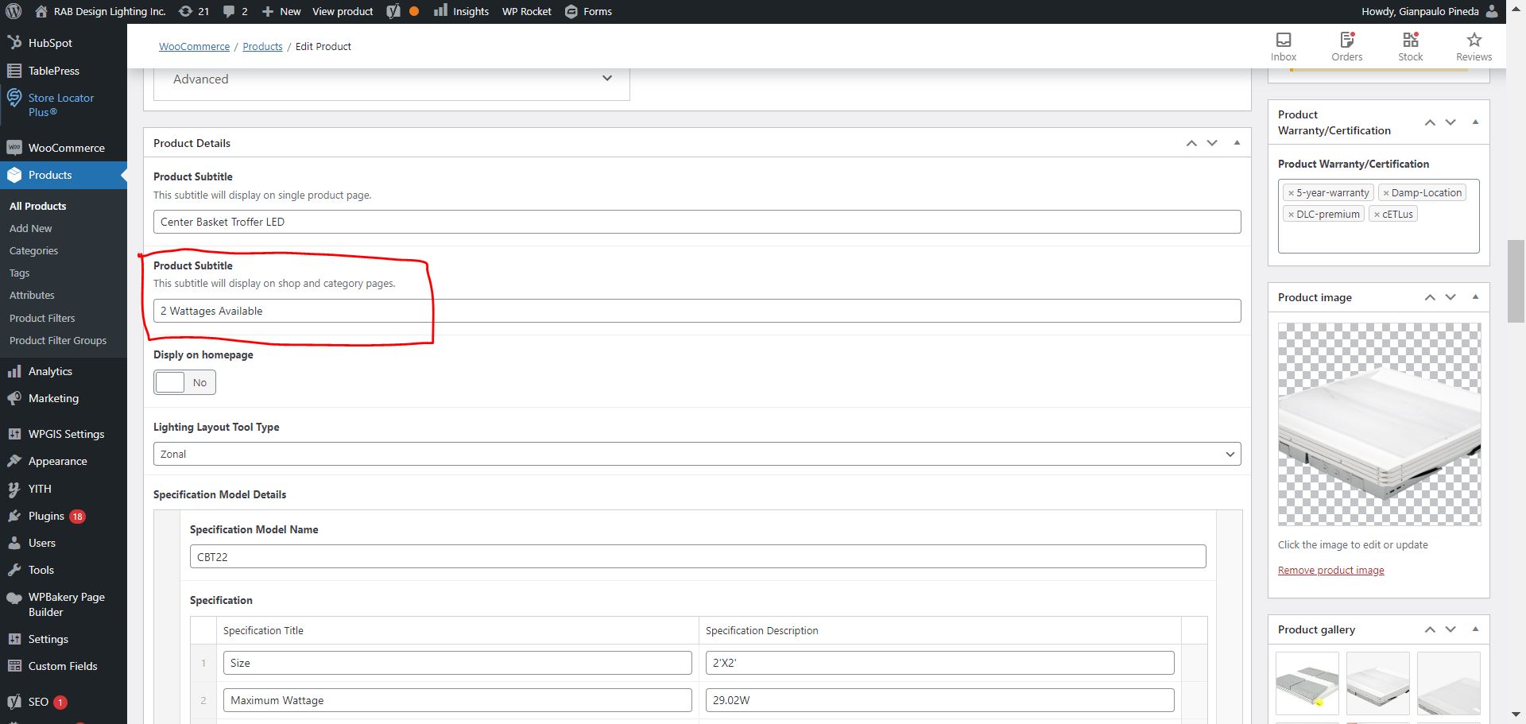Click the Specification Model Name field

coord(697,556)
